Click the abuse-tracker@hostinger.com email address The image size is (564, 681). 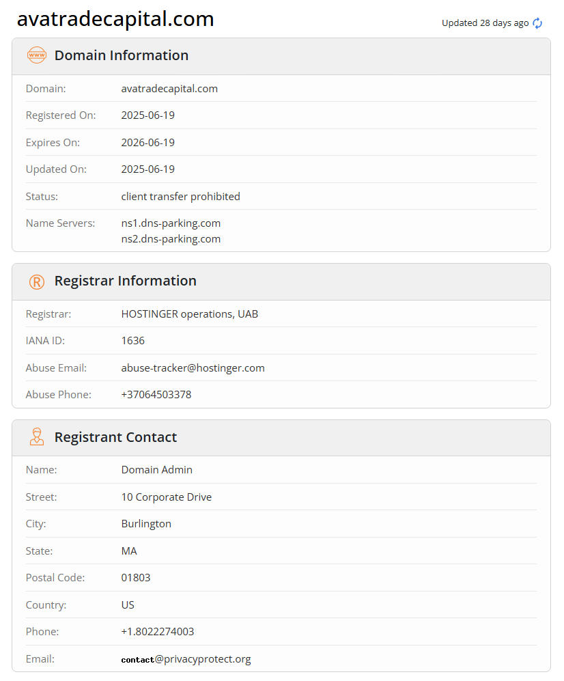193,367
